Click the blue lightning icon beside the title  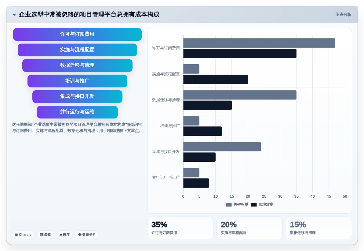[14, 15]
